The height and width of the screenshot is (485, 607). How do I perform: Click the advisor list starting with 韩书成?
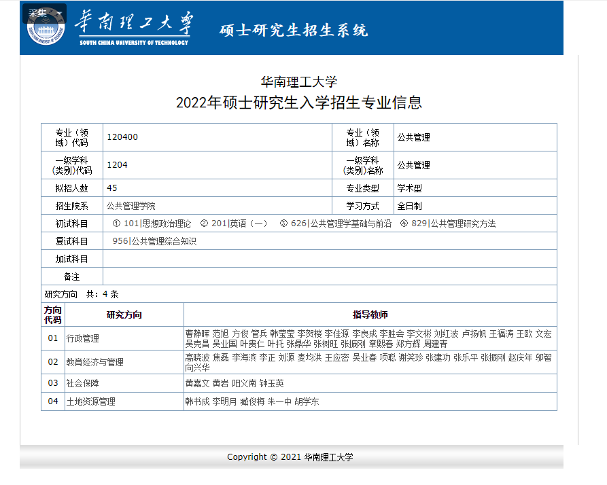coord(252,401)
